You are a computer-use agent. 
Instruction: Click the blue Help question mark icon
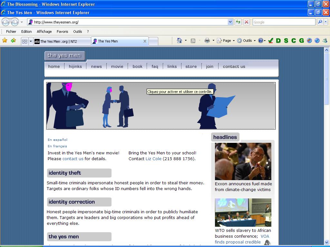pos(261,41)
